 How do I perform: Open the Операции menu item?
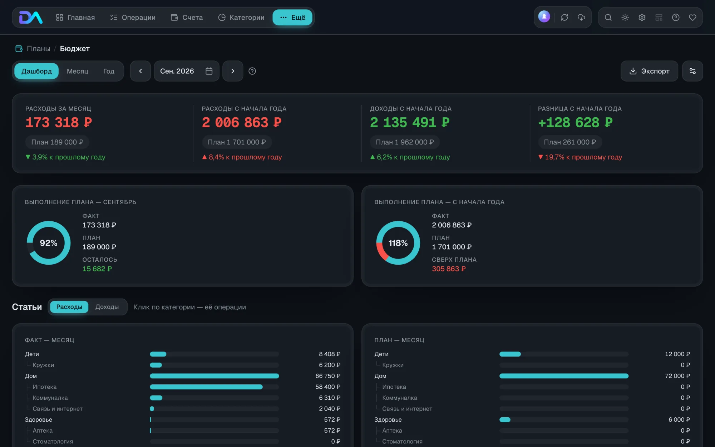tap(133, 18)
